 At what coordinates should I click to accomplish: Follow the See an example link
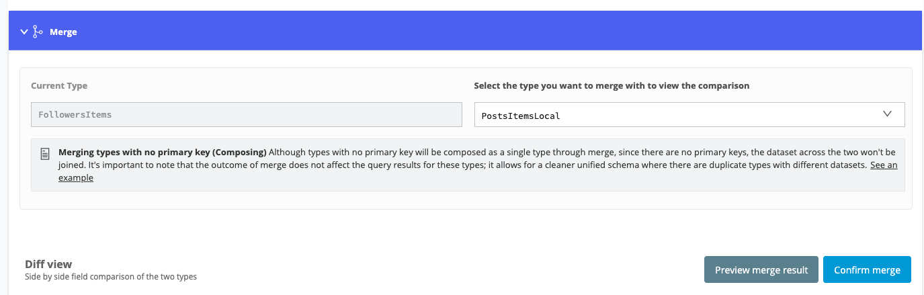click(478, 171)
